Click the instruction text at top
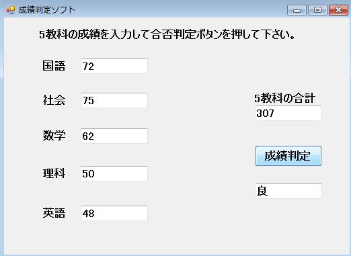The height and width of the screenshot is (256, 351). point(167,35)
